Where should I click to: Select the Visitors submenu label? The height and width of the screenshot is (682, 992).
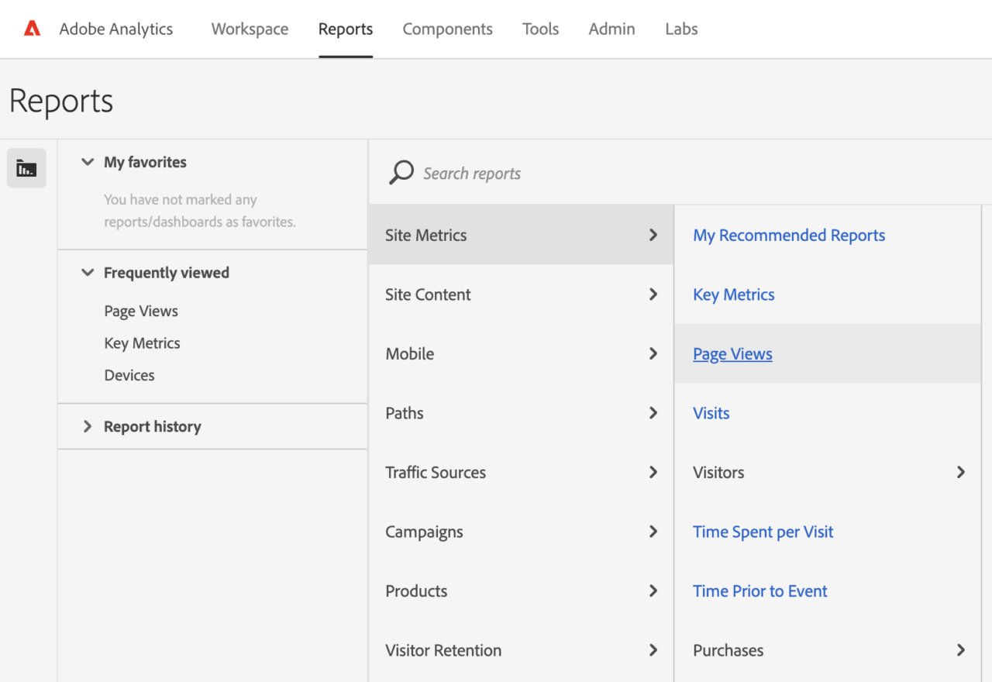tap(718, 472)
